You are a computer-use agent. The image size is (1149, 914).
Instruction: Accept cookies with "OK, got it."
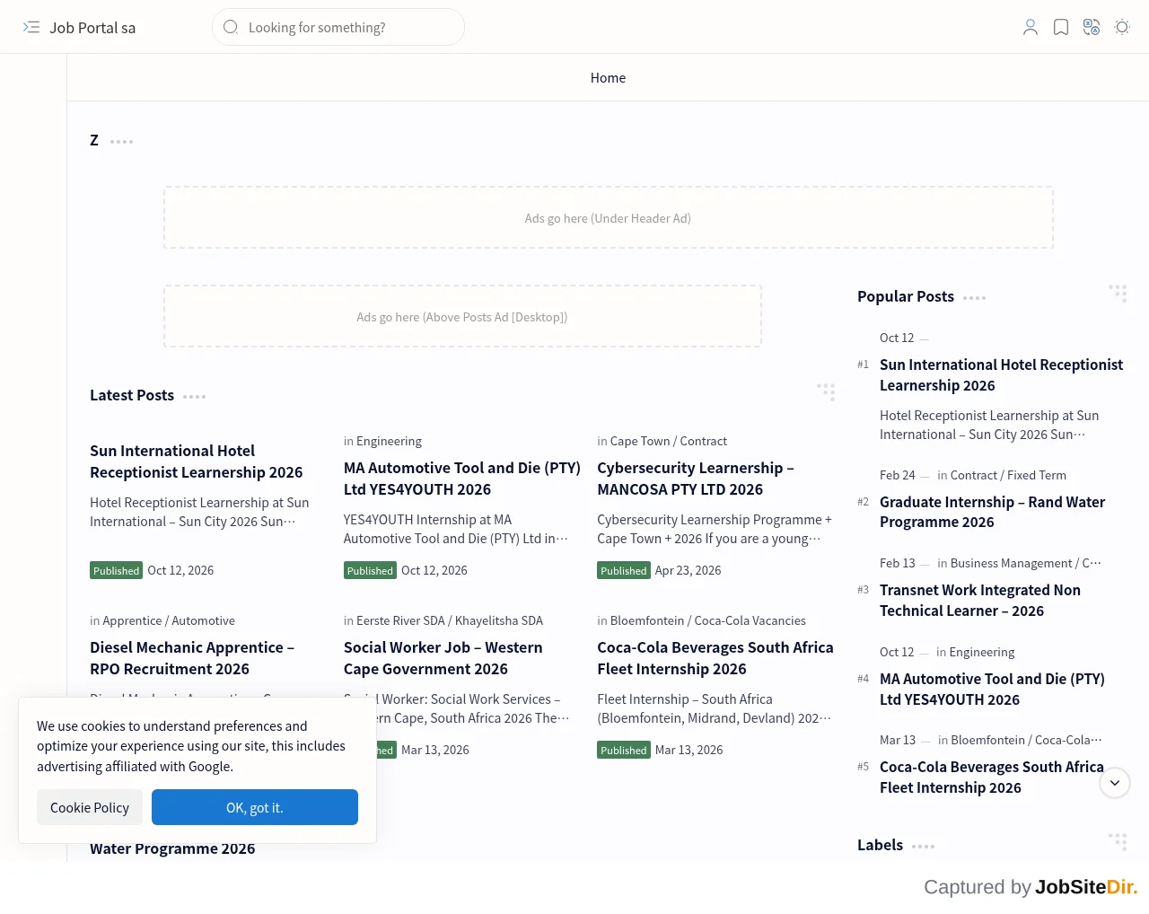click(x=255, y=807)
